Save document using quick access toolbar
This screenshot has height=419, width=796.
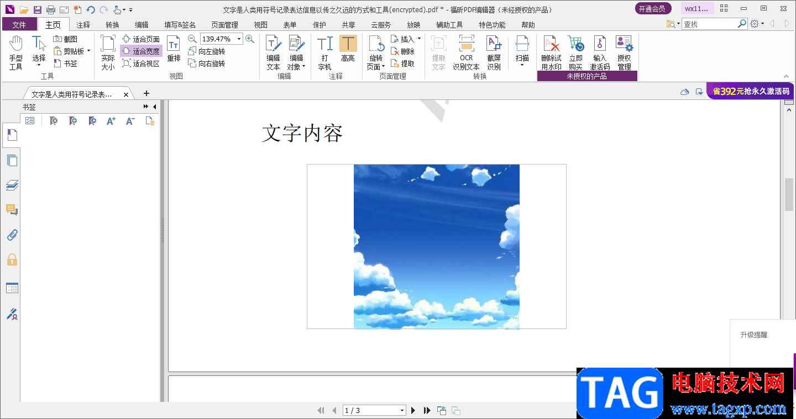coord(37,9)
